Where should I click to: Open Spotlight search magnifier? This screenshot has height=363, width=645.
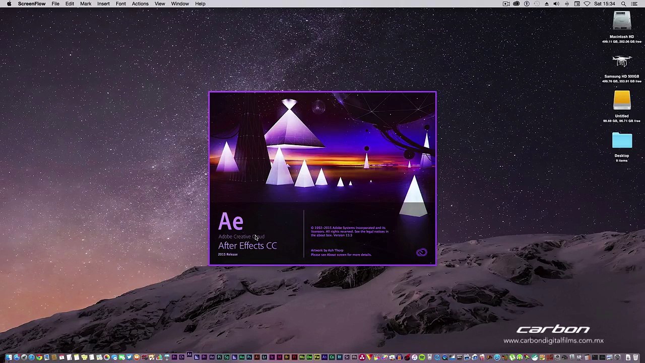click(624, 4)
